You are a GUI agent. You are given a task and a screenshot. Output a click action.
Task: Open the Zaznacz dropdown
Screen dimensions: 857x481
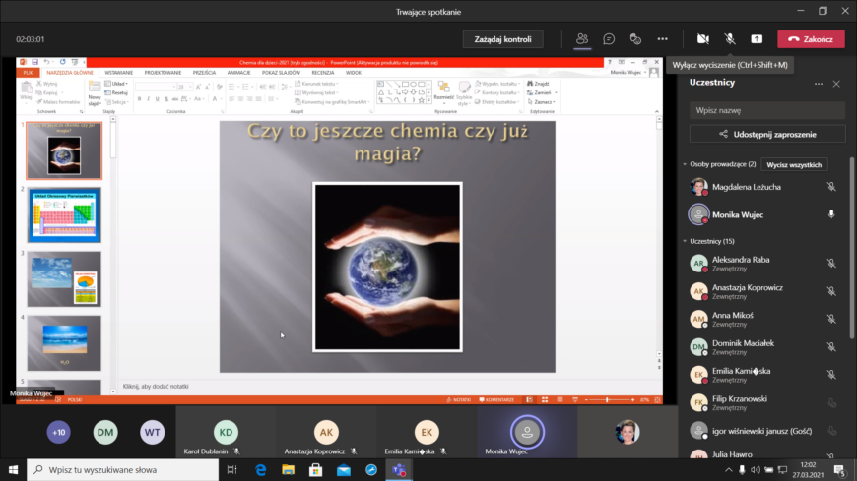click(x=542, y=102)
